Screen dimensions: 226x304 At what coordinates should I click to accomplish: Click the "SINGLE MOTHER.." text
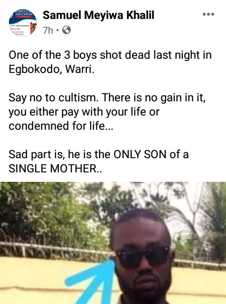(x=55, y=168)
